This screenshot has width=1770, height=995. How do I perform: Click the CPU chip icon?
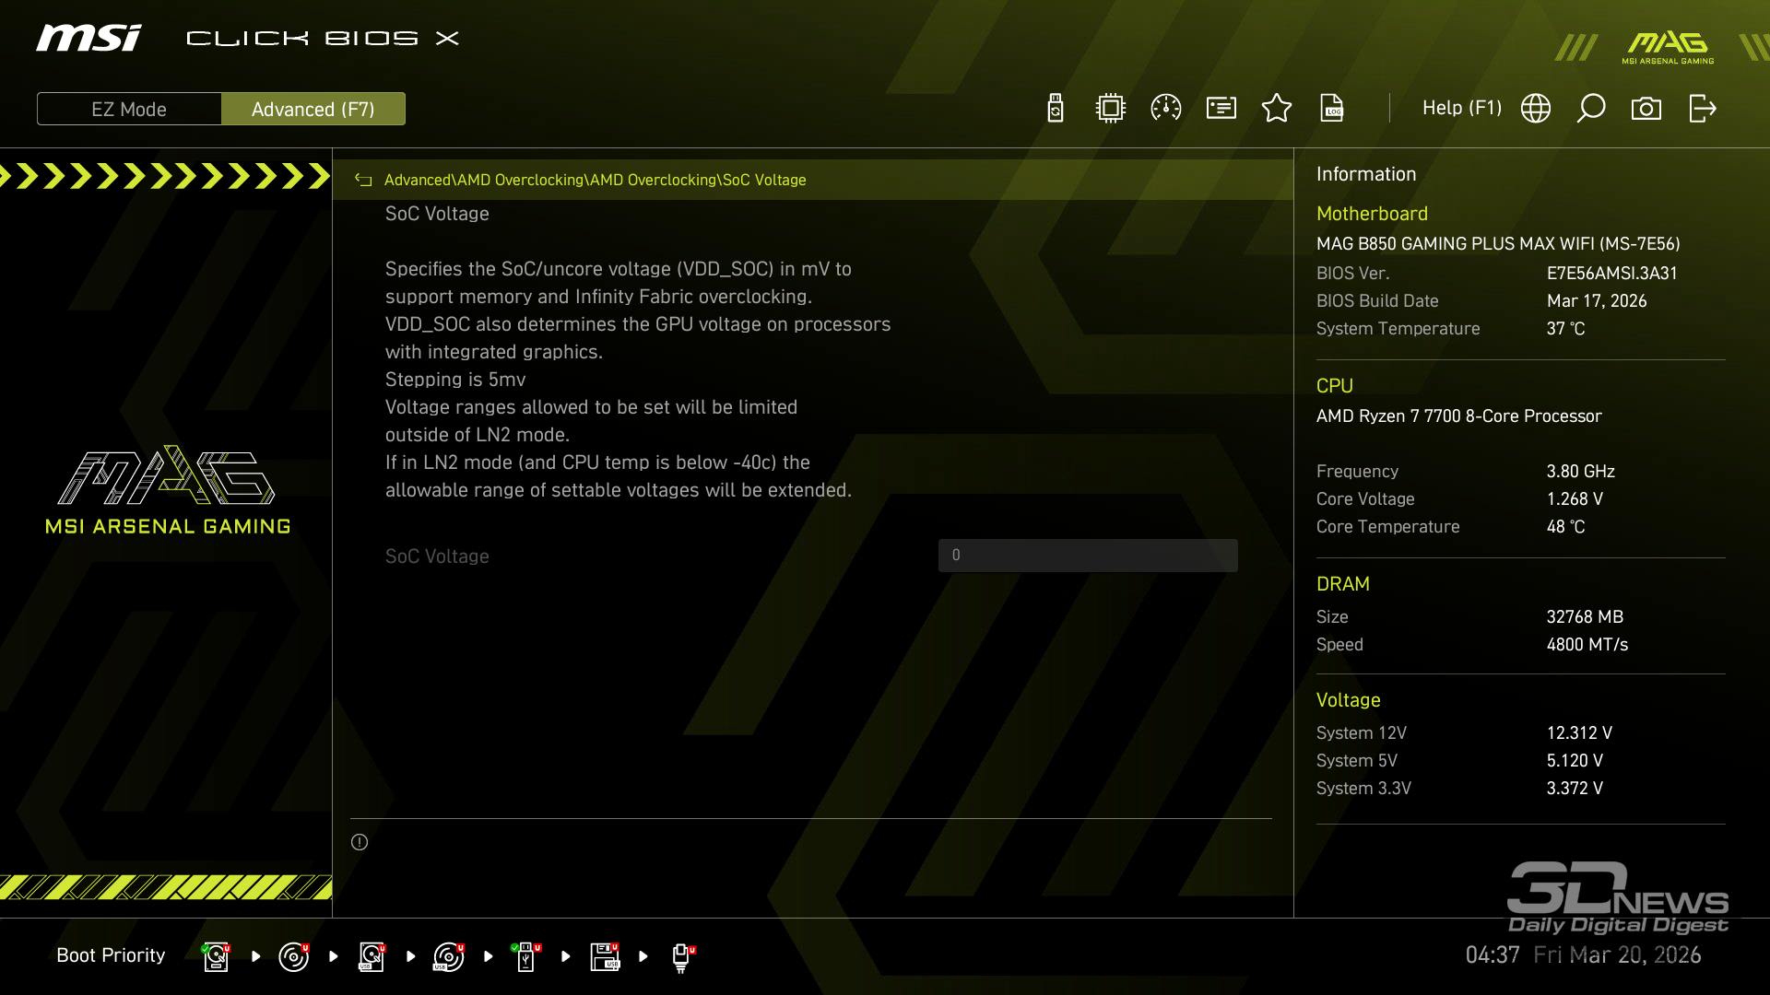1111,109
